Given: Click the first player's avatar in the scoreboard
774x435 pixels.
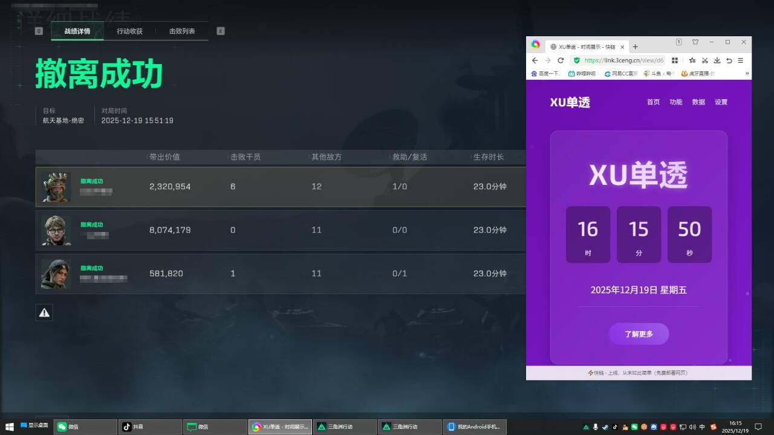Looking at the screenshot, I should click(55, 187).
